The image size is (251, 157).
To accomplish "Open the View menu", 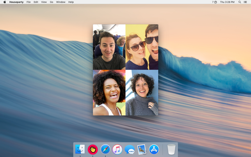I will [44, 2].
